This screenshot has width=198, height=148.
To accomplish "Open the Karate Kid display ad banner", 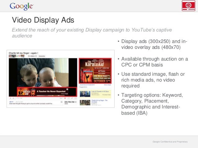I will [x=95, y=71].
